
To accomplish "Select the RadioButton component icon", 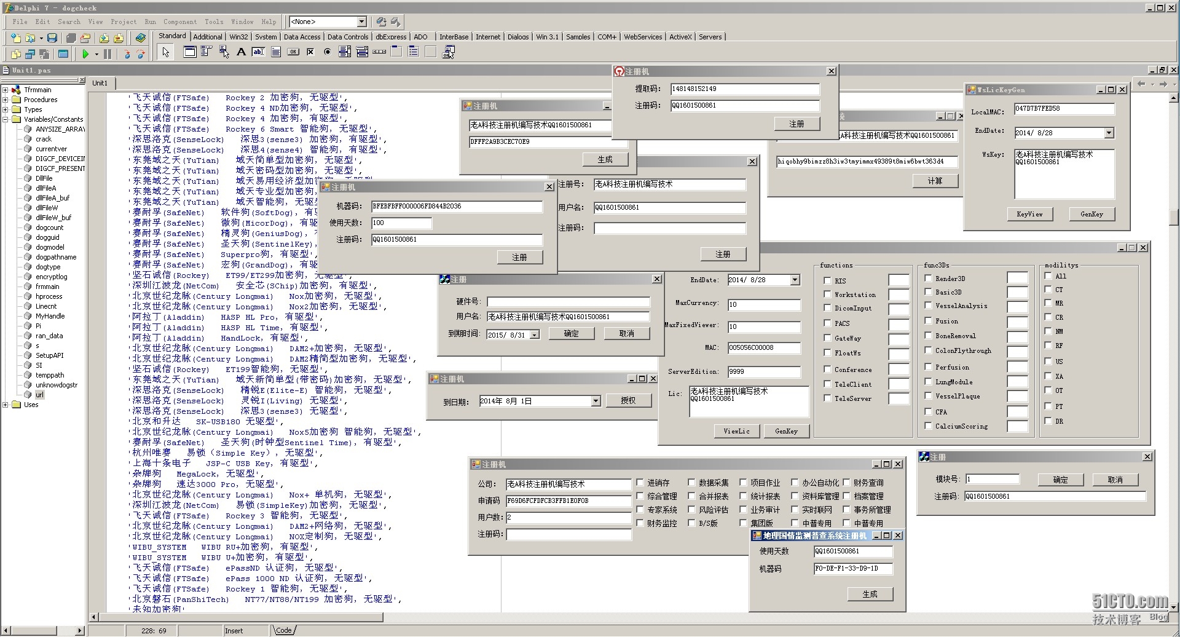I will [x=328, y=52].
